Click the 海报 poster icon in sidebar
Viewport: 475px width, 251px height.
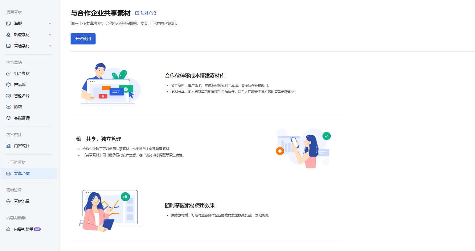tap(9, 23)
